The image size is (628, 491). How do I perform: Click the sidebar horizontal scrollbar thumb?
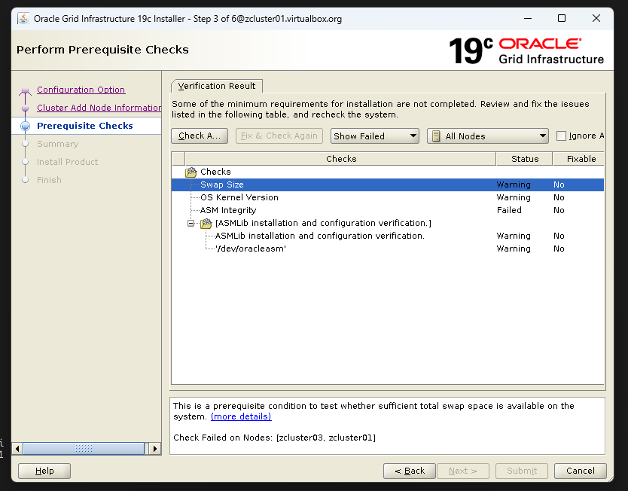pos(84,449)
